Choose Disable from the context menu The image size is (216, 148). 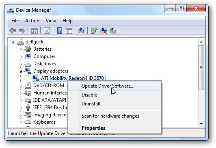click(x=114, y=95)
